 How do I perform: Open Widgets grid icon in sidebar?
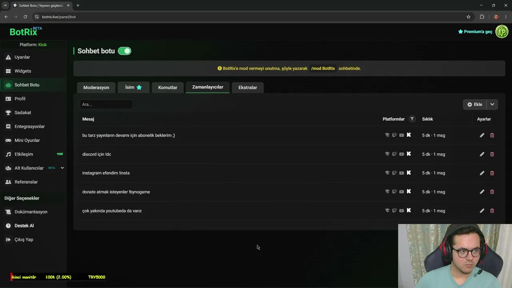pyautogui.click(x=8, y=71)
